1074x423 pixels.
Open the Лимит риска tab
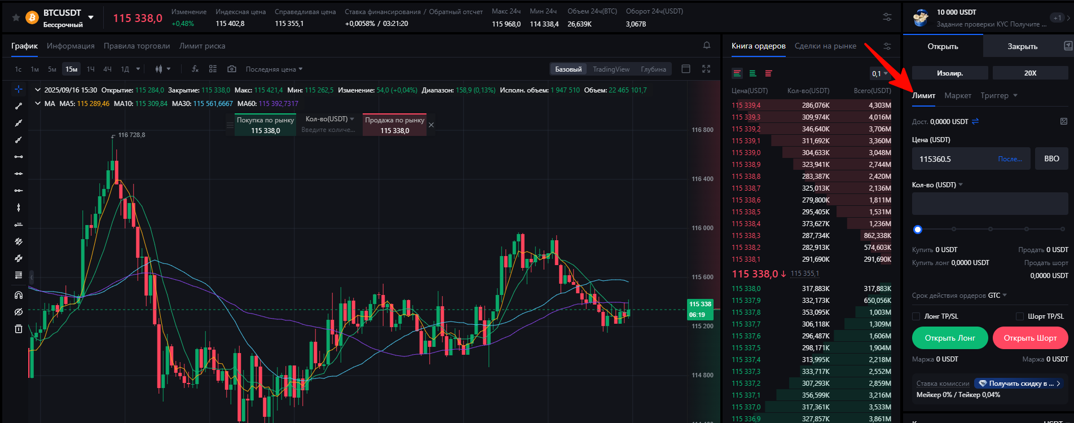click(x=202, y=46)
